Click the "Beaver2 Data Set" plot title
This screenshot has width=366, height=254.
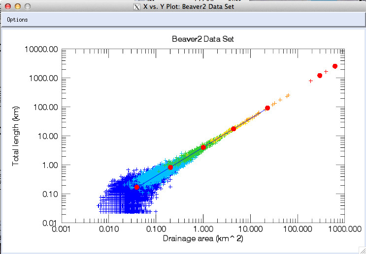click(x=202, y=38)
